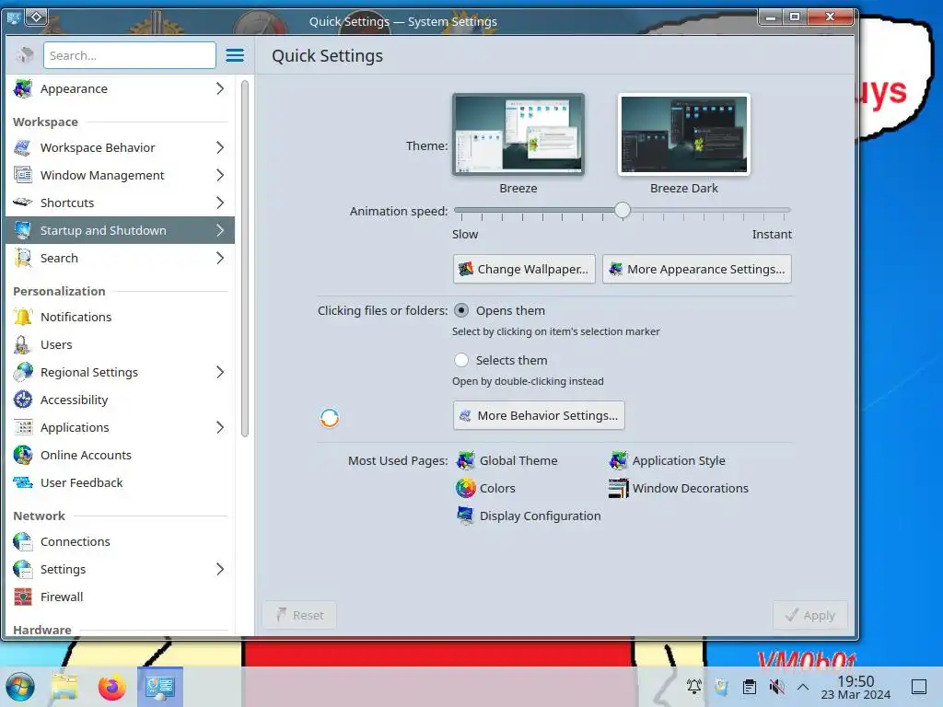Click the Reset button
Image resolution: width=943 pixels, height=707 pixels.
[x=299, y=616]
